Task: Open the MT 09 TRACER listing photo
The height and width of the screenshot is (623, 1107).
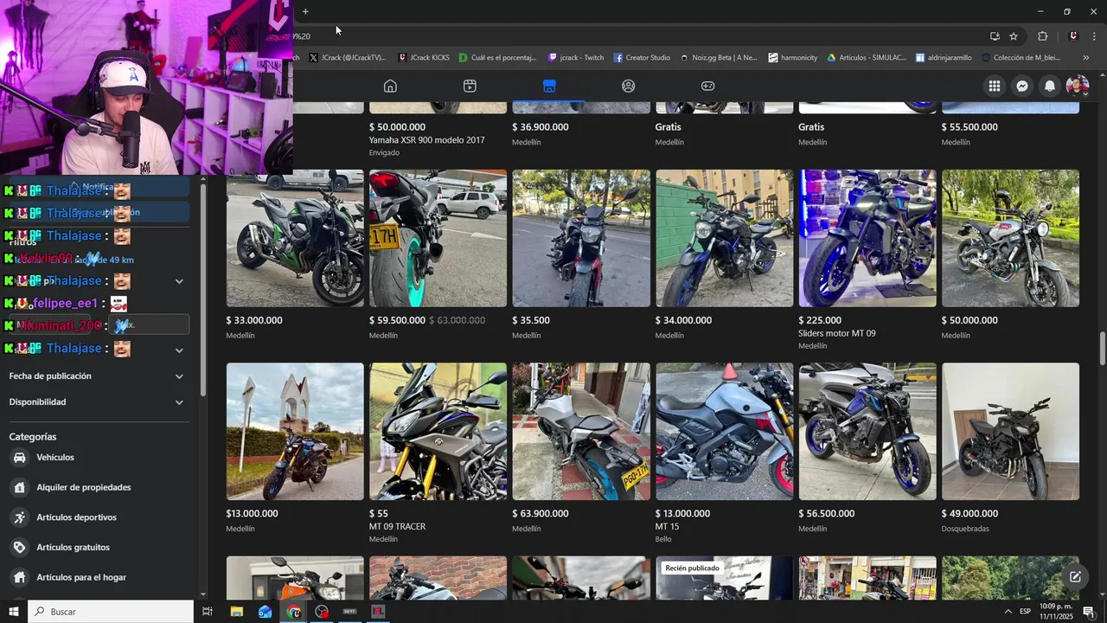Action: [x=438, y=431]
